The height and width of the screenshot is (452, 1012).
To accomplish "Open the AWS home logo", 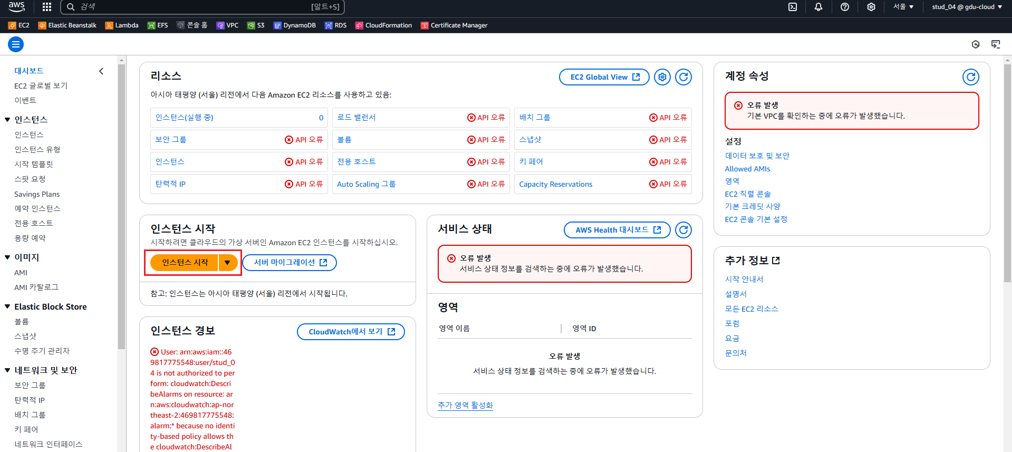I will (16, 7).
